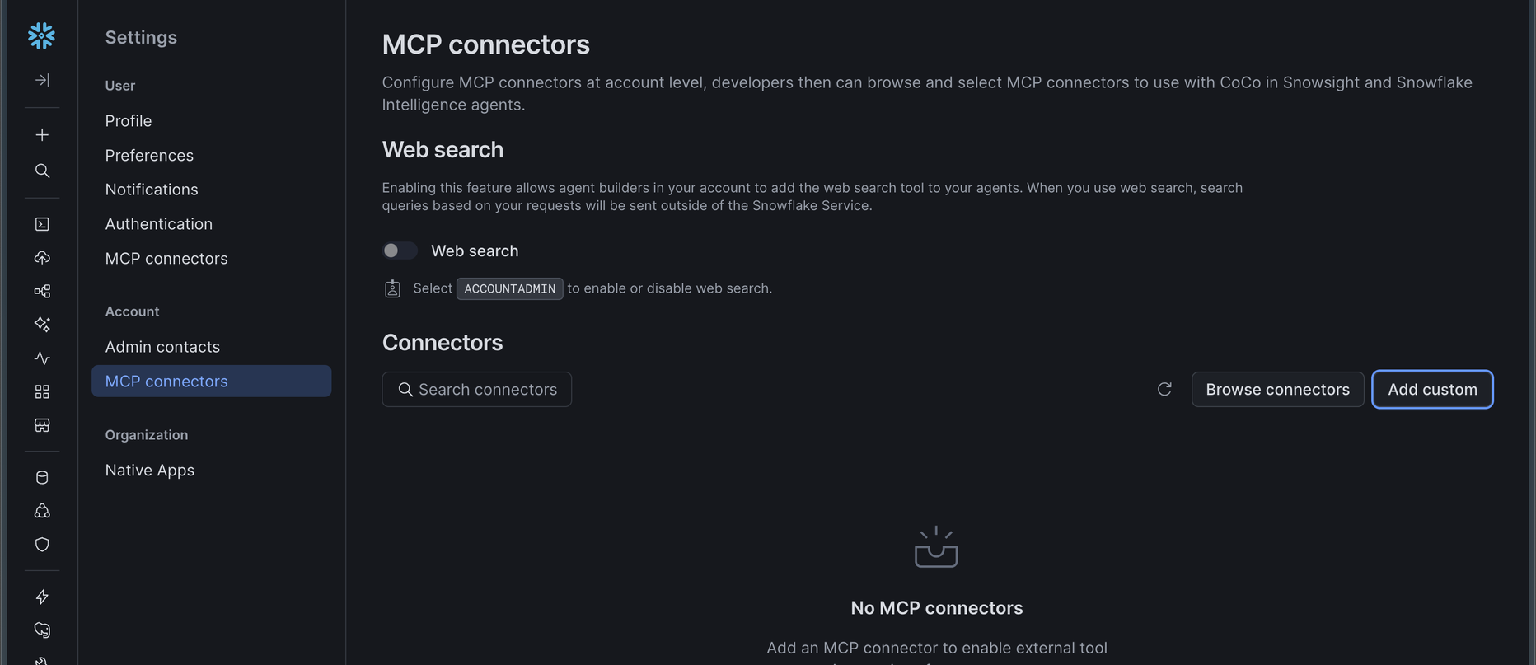Toggle the Web search switch
Image resolution: width=1536 pixels, height=665 pixels.
400,251
